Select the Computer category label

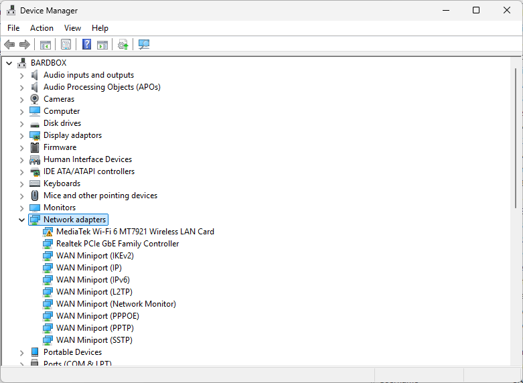click(62, 111)
